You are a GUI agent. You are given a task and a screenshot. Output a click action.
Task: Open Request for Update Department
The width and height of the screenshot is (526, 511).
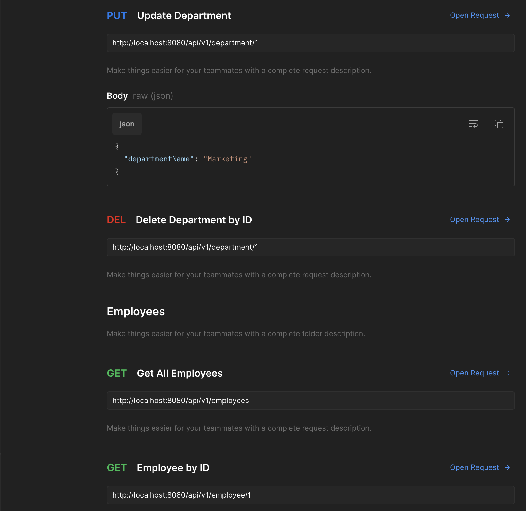[x=474, y=15]
